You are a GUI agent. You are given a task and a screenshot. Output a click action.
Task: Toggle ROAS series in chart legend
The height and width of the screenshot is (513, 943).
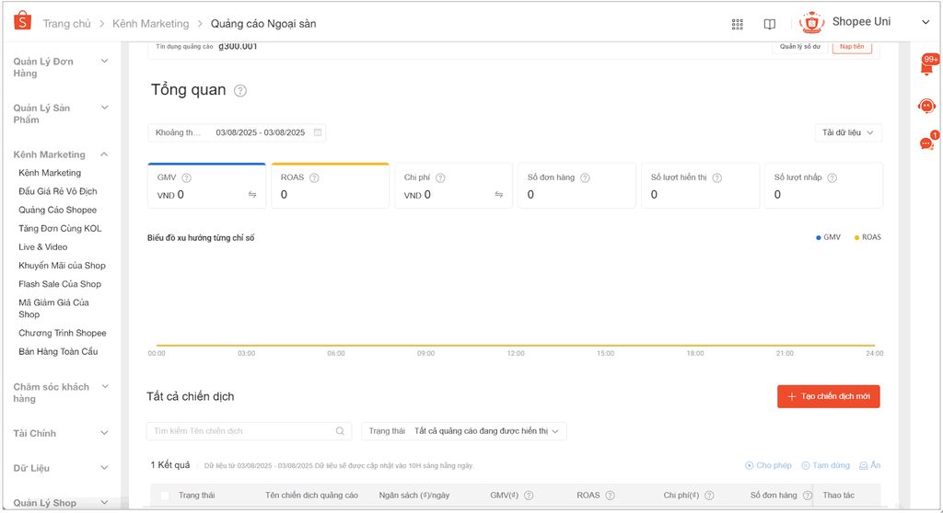click(x=867, y=237)
